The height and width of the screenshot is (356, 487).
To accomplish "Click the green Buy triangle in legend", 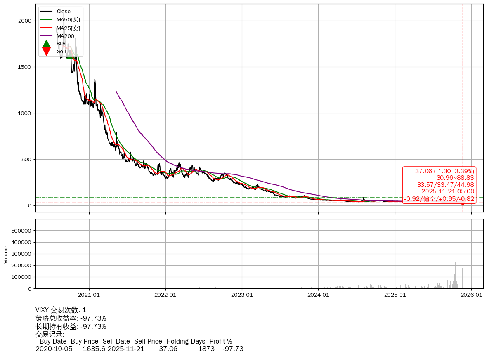I will [47, 44].
